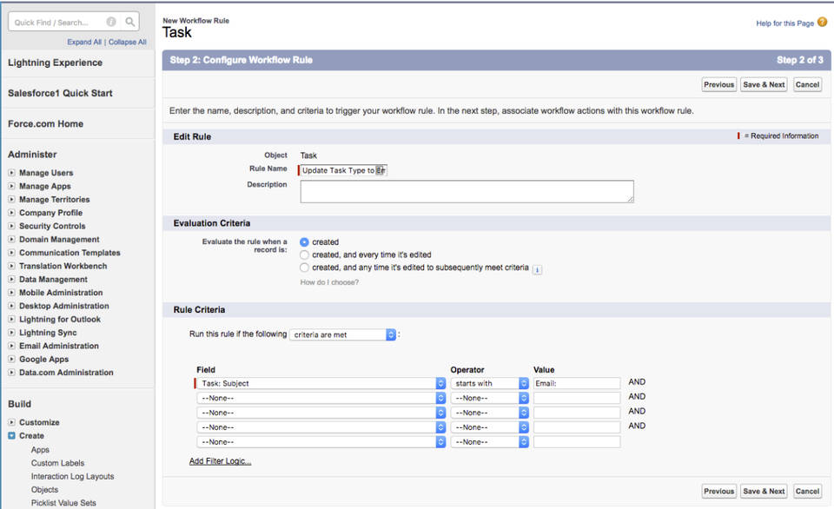
Task: Click the info icon in Quick Find box
Action: [111, 23]
